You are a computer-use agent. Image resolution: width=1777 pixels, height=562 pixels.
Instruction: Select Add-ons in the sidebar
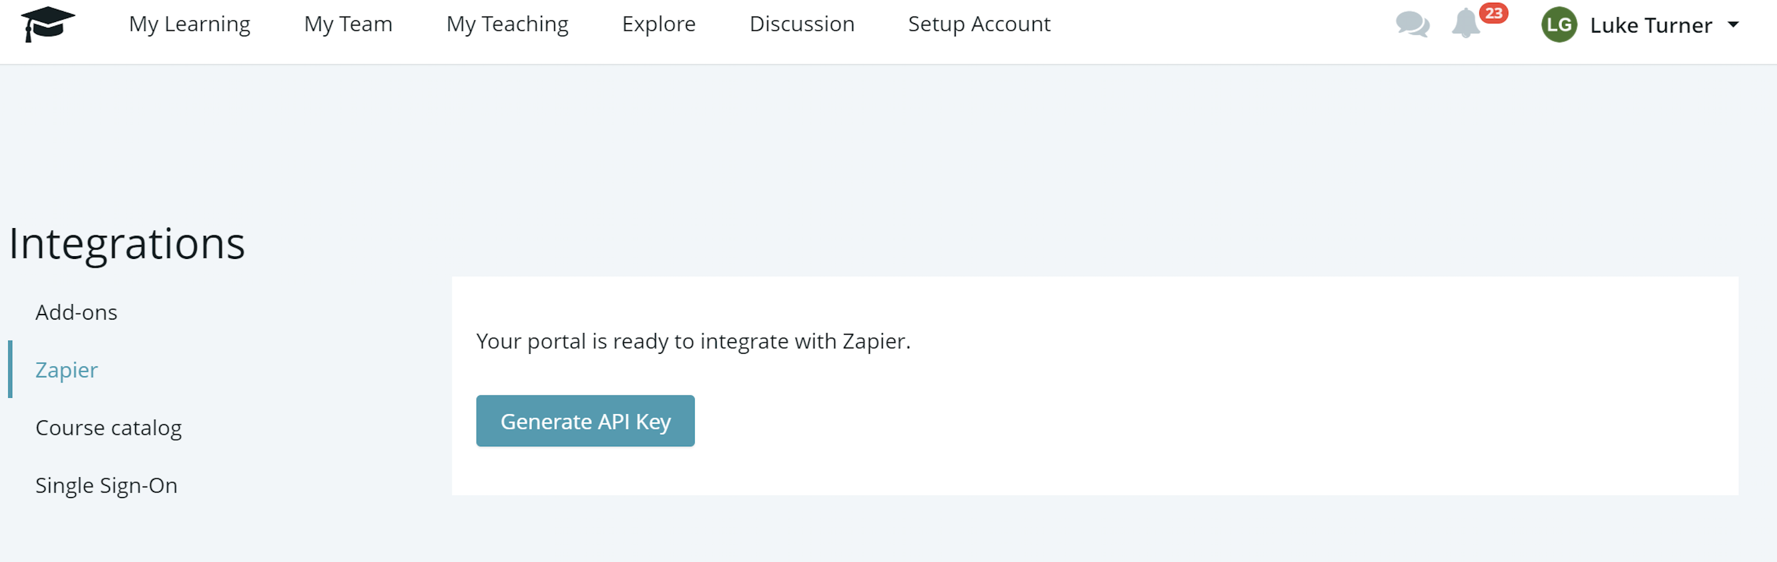point(77,312)
